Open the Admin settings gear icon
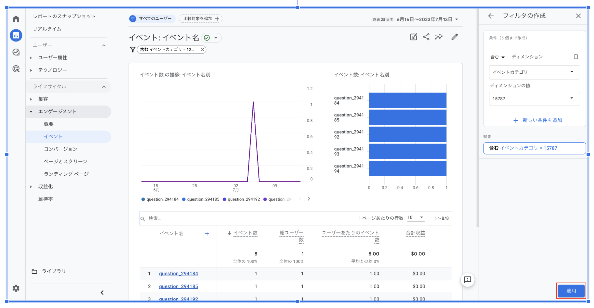This screenshot has width=594, height=308. click(16, 288)
